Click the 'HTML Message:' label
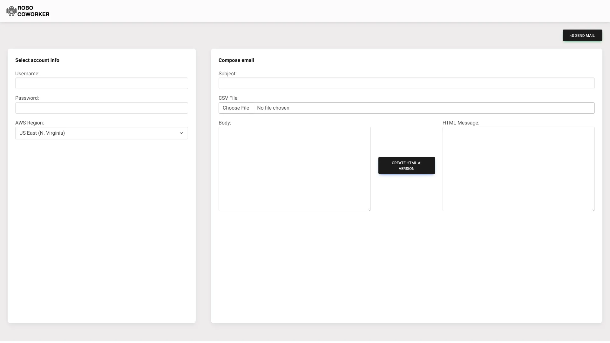 [461, 123]
